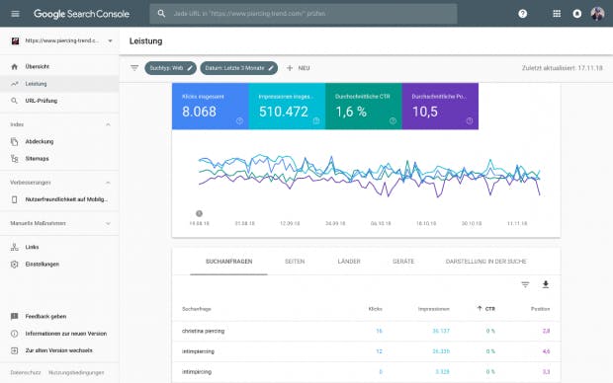Image resolution: width=613 pixels, height=383 pixels.
Task: Open the property selector dropdown
Action: pos(111,40)
